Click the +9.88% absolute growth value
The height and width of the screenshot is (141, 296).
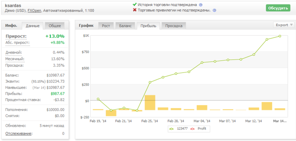57,42
